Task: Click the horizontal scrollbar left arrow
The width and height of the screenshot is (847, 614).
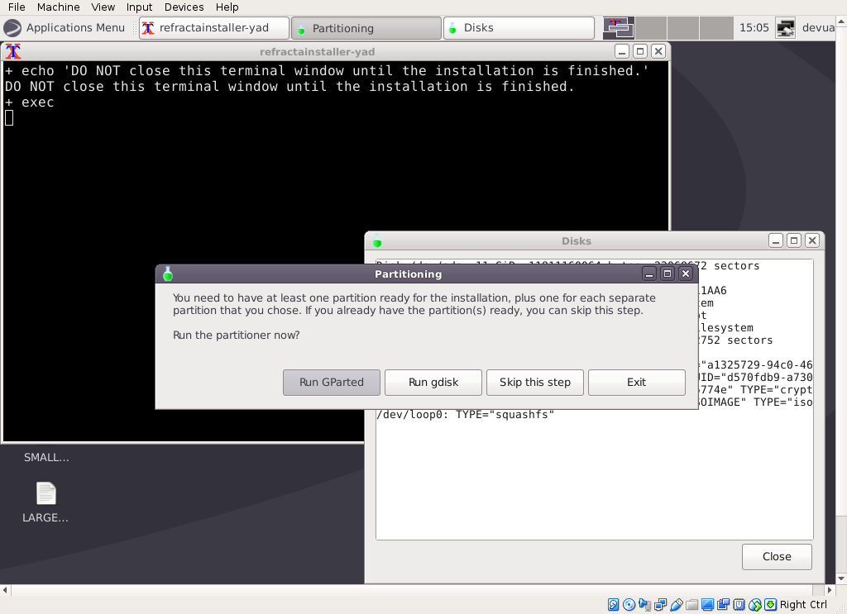Action: tap(5, 590)
